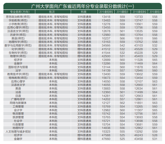Viewport: 165px width, 144px height.
Task: Click the 科类 column header
Action: [x=84, y=12]
